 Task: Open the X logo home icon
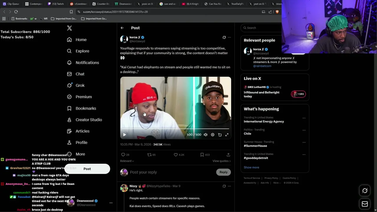[70, 28]
